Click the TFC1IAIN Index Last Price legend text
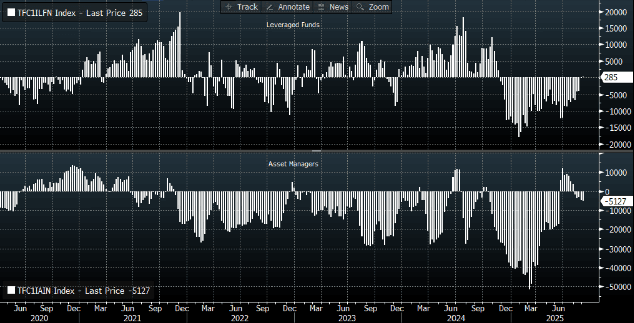The height and width of the screenshot is (323, 634). click(83, 290)
